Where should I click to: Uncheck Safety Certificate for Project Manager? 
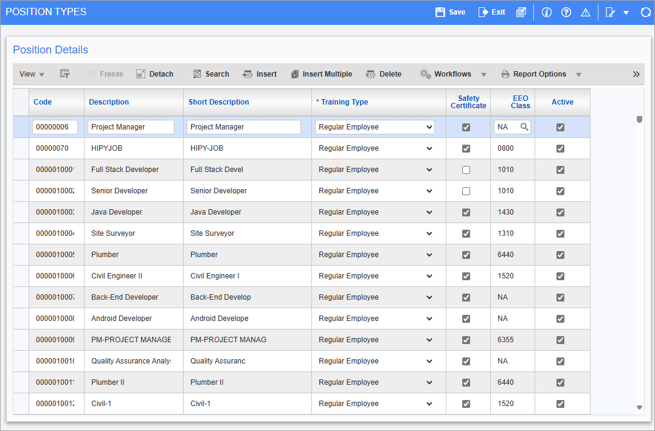(466, 128)
